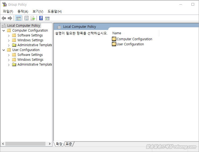
Task: Open Help with blue question mark icon
Action: tap(41, 18)
